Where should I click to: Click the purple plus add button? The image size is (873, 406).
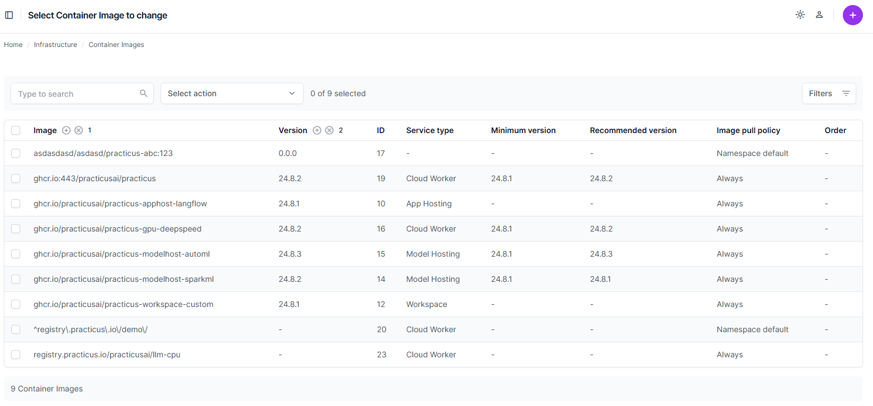click(852, 15)
